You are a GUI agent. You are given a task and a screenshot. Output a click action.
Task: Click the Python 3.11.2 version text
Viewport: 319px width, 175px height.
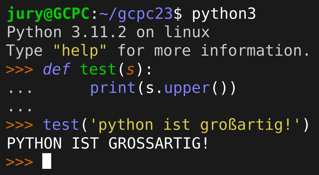[x=66, y=32]
